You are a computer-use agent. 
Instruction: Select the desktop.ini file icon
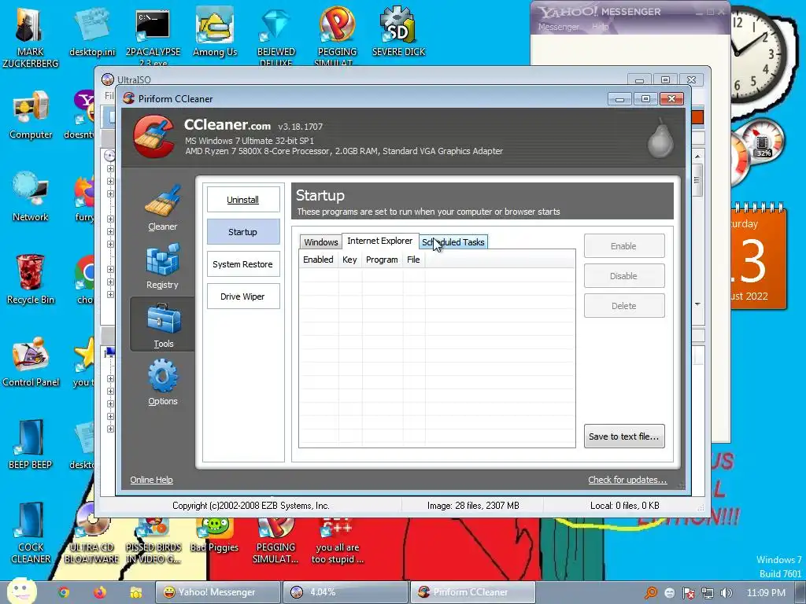(93, 33)
